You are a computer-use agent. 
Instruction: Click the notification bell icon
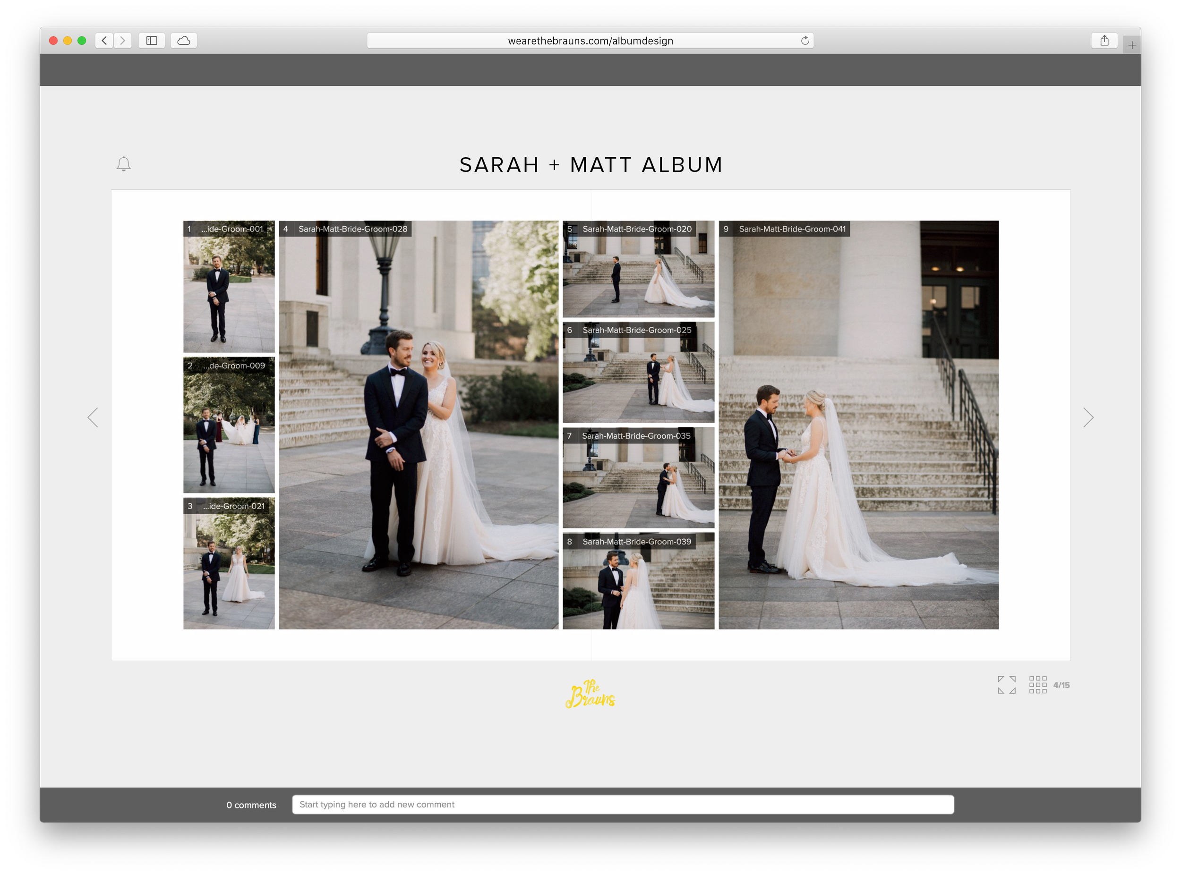pyautogui.click(x=123, y=164)
